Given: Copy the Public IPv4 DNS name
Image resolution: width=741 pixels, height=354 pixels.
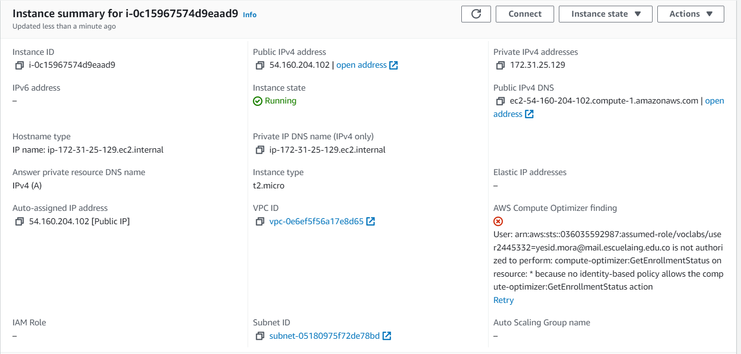Looking at the screenshot, I should click(500, 101).
